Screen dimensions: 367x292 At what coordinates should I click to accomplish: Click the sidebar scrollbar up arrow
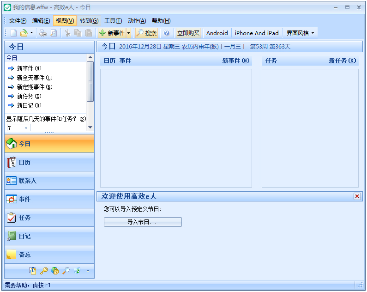pyautogui.click(x=90, y=57)
